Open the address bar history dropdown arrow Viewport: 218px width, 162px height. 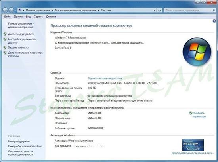tap(154, 10)
